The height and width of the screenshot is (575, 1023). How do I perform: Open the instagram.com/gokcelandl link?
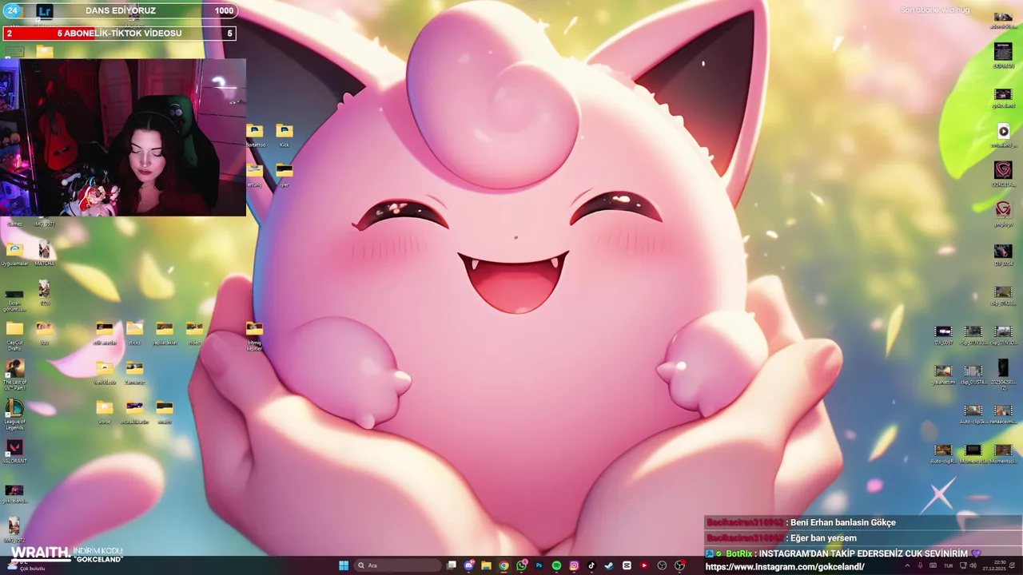(785, 567)
